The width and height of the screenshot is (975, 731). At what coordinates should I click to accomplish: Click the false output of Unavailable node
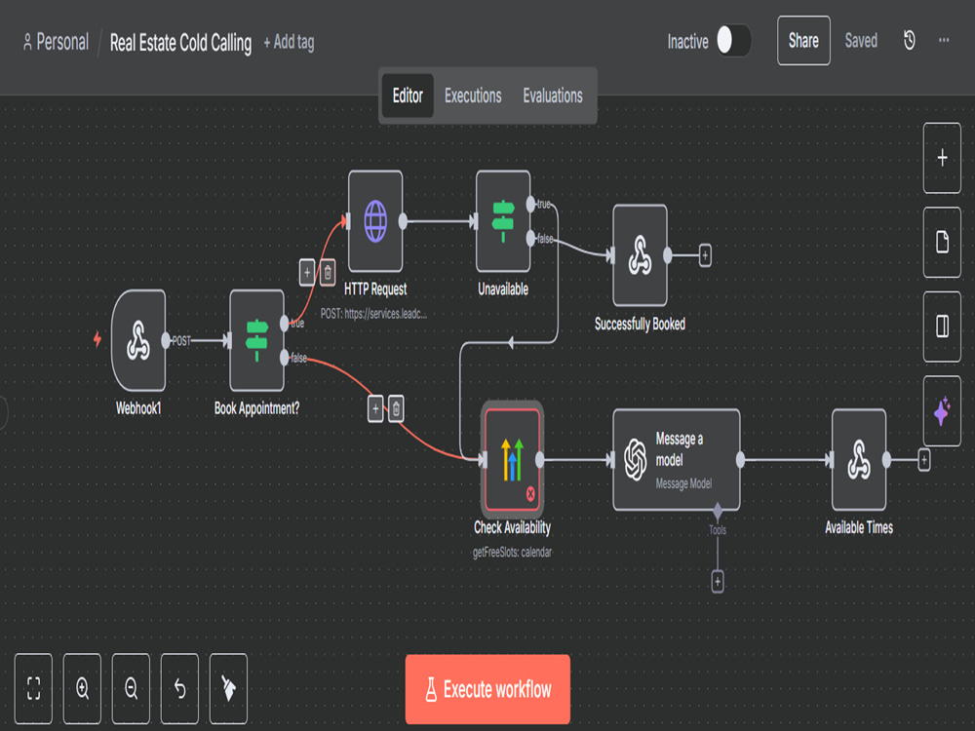click(x=530, y=238)
